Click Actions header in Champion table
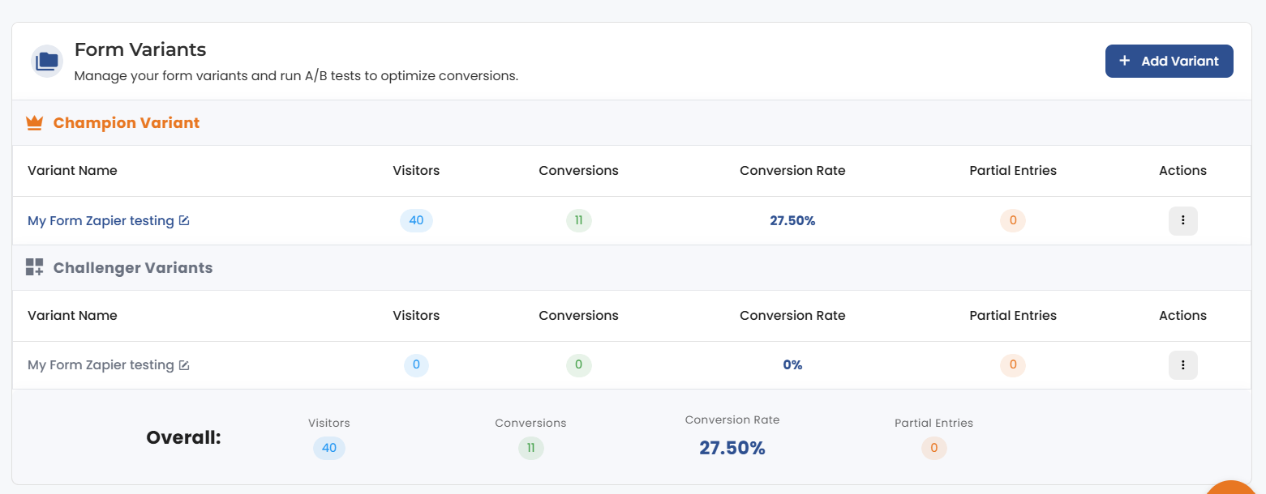Image resolution: width=1266 pixels, height=494 pixels. tap(1182, 171)
